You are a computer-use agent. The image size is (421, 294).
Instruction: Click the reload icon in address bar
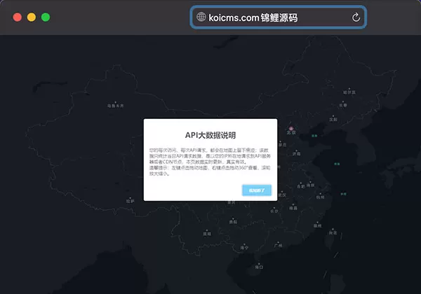click(x=356, y=17)
